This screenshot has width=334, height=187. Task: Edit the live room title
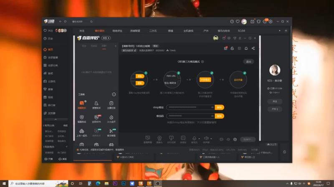(x=155, y=46)
